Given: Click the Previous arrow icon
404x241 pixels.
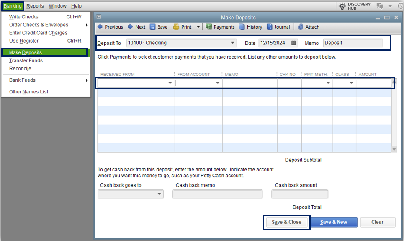Looking at the screenshot, I should 100,27.
